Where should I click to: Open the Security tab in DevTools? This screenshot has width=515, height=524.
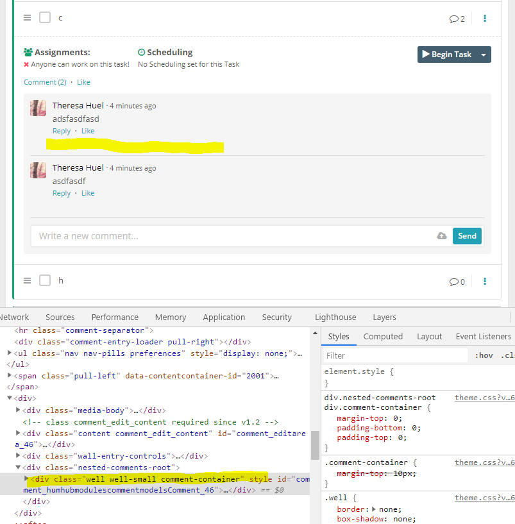coord(276,317)
